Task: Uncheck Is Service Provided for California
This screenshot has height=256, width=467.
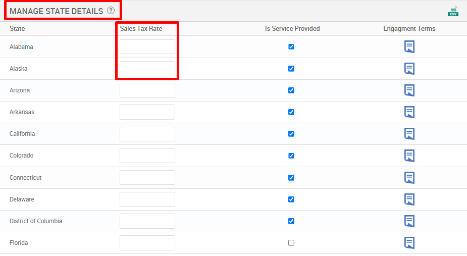Action: point(291,134)
